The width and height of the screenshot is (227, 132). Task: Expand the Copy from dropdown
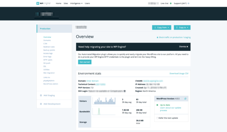[x=161, y=27]
